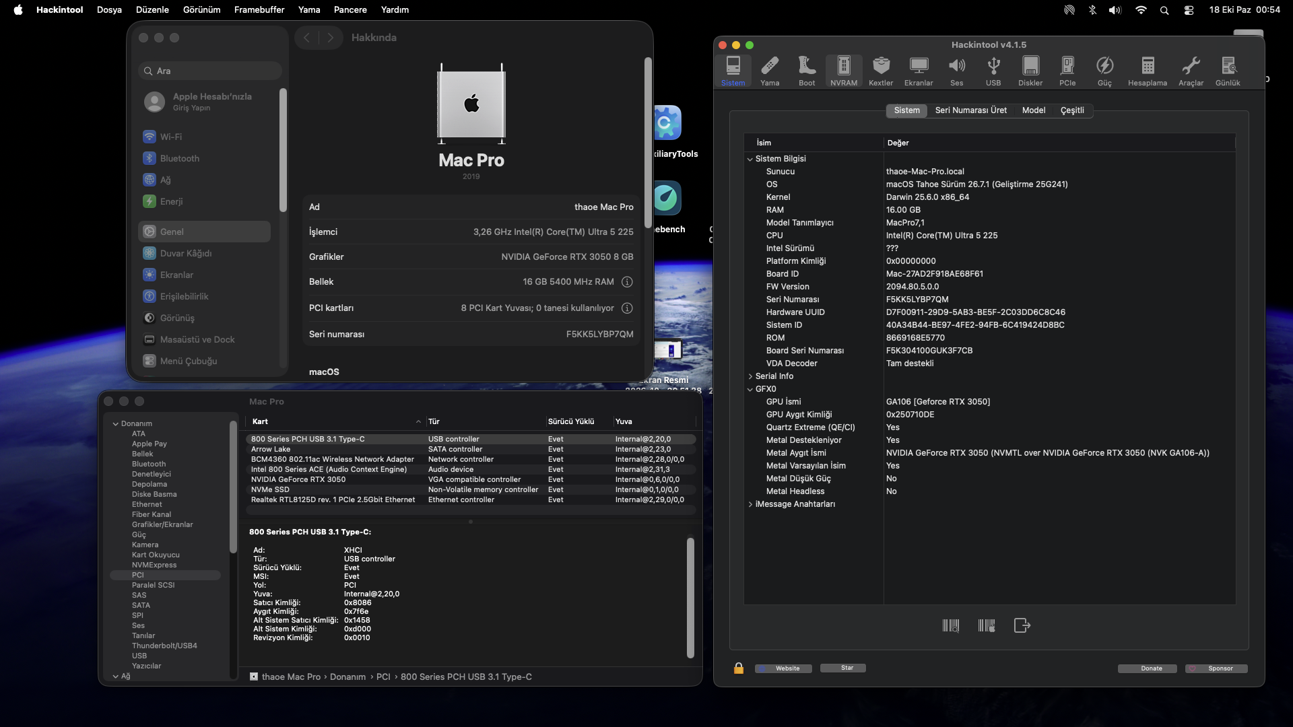Viewport: 1293px width, 727px height.
Task: Open the Kextler toolbar section
Action: tap(881, 71)
